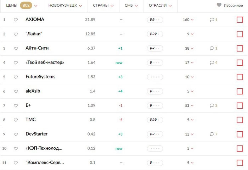Open the Отрасли filter menu
Image resolution: width=248 pixels, height=170 pixels.
(160, 5)
